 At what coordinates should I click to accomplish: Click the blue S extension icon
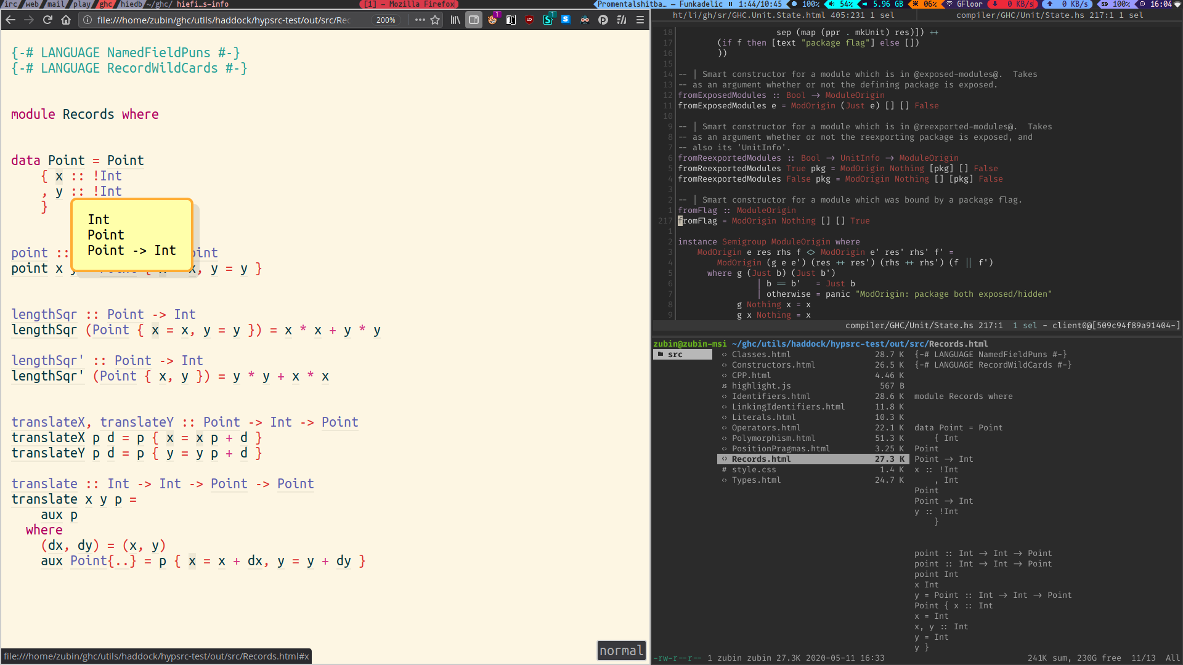[x=566, y=20]
